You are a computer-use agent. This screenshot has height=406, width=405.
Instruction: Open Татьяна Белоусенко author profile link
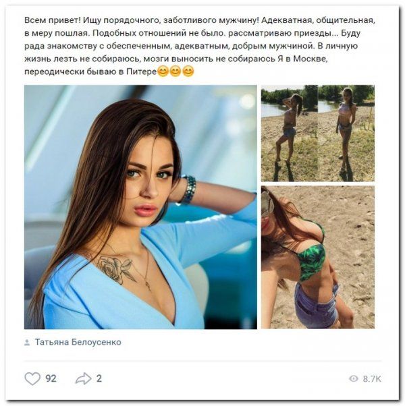click(78, 342)
